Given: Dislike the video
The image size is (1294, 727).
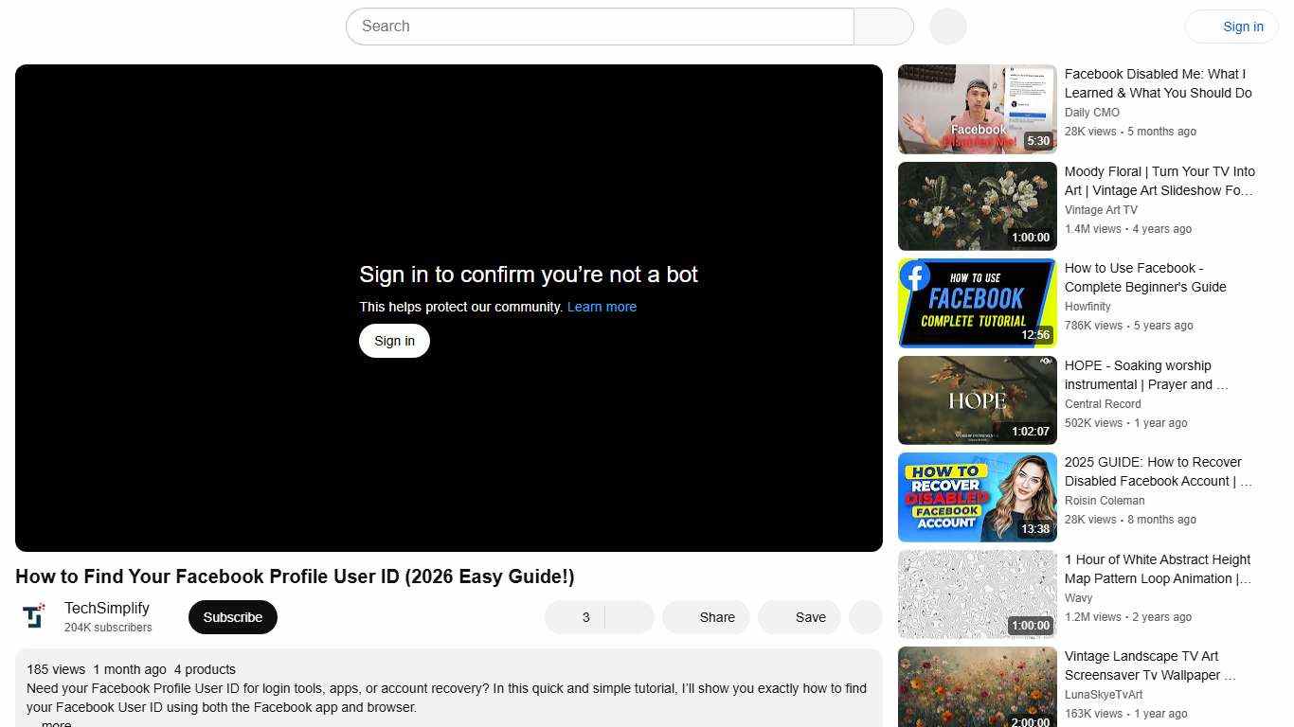Looking at the screenshot, I should [628, 616].
